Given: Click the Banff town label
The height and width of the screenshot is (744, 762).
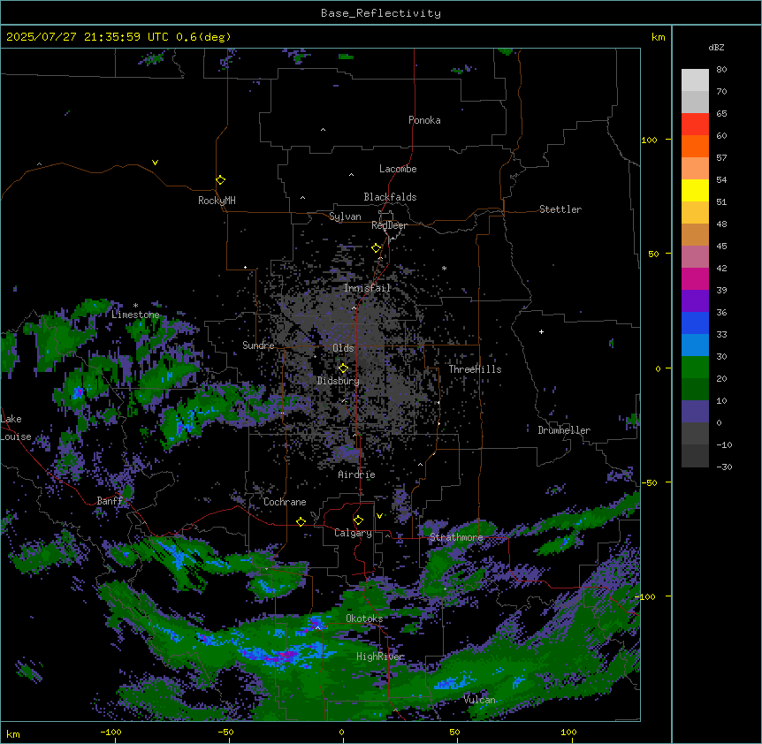Looking at the screenshot, I should point(110,501).
